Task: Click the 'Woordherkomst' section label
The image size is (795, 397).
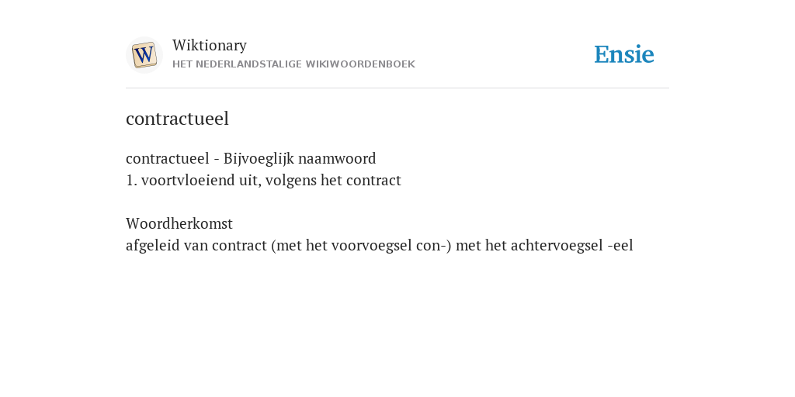Action: (x=179, y=224)
